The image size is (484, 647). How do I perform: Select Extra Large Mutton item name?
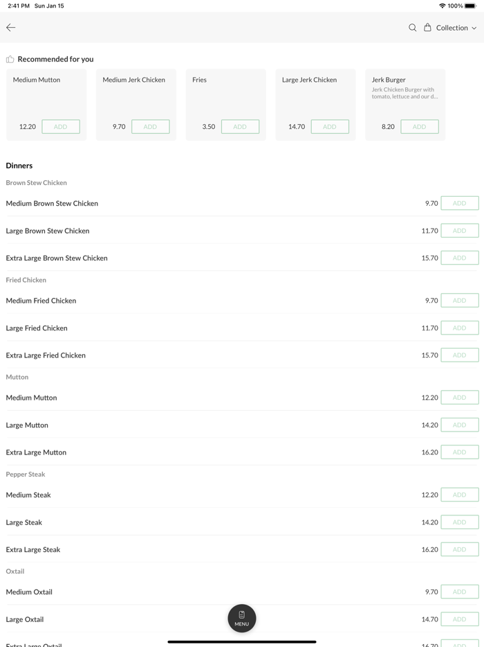[x=36, y=452]
